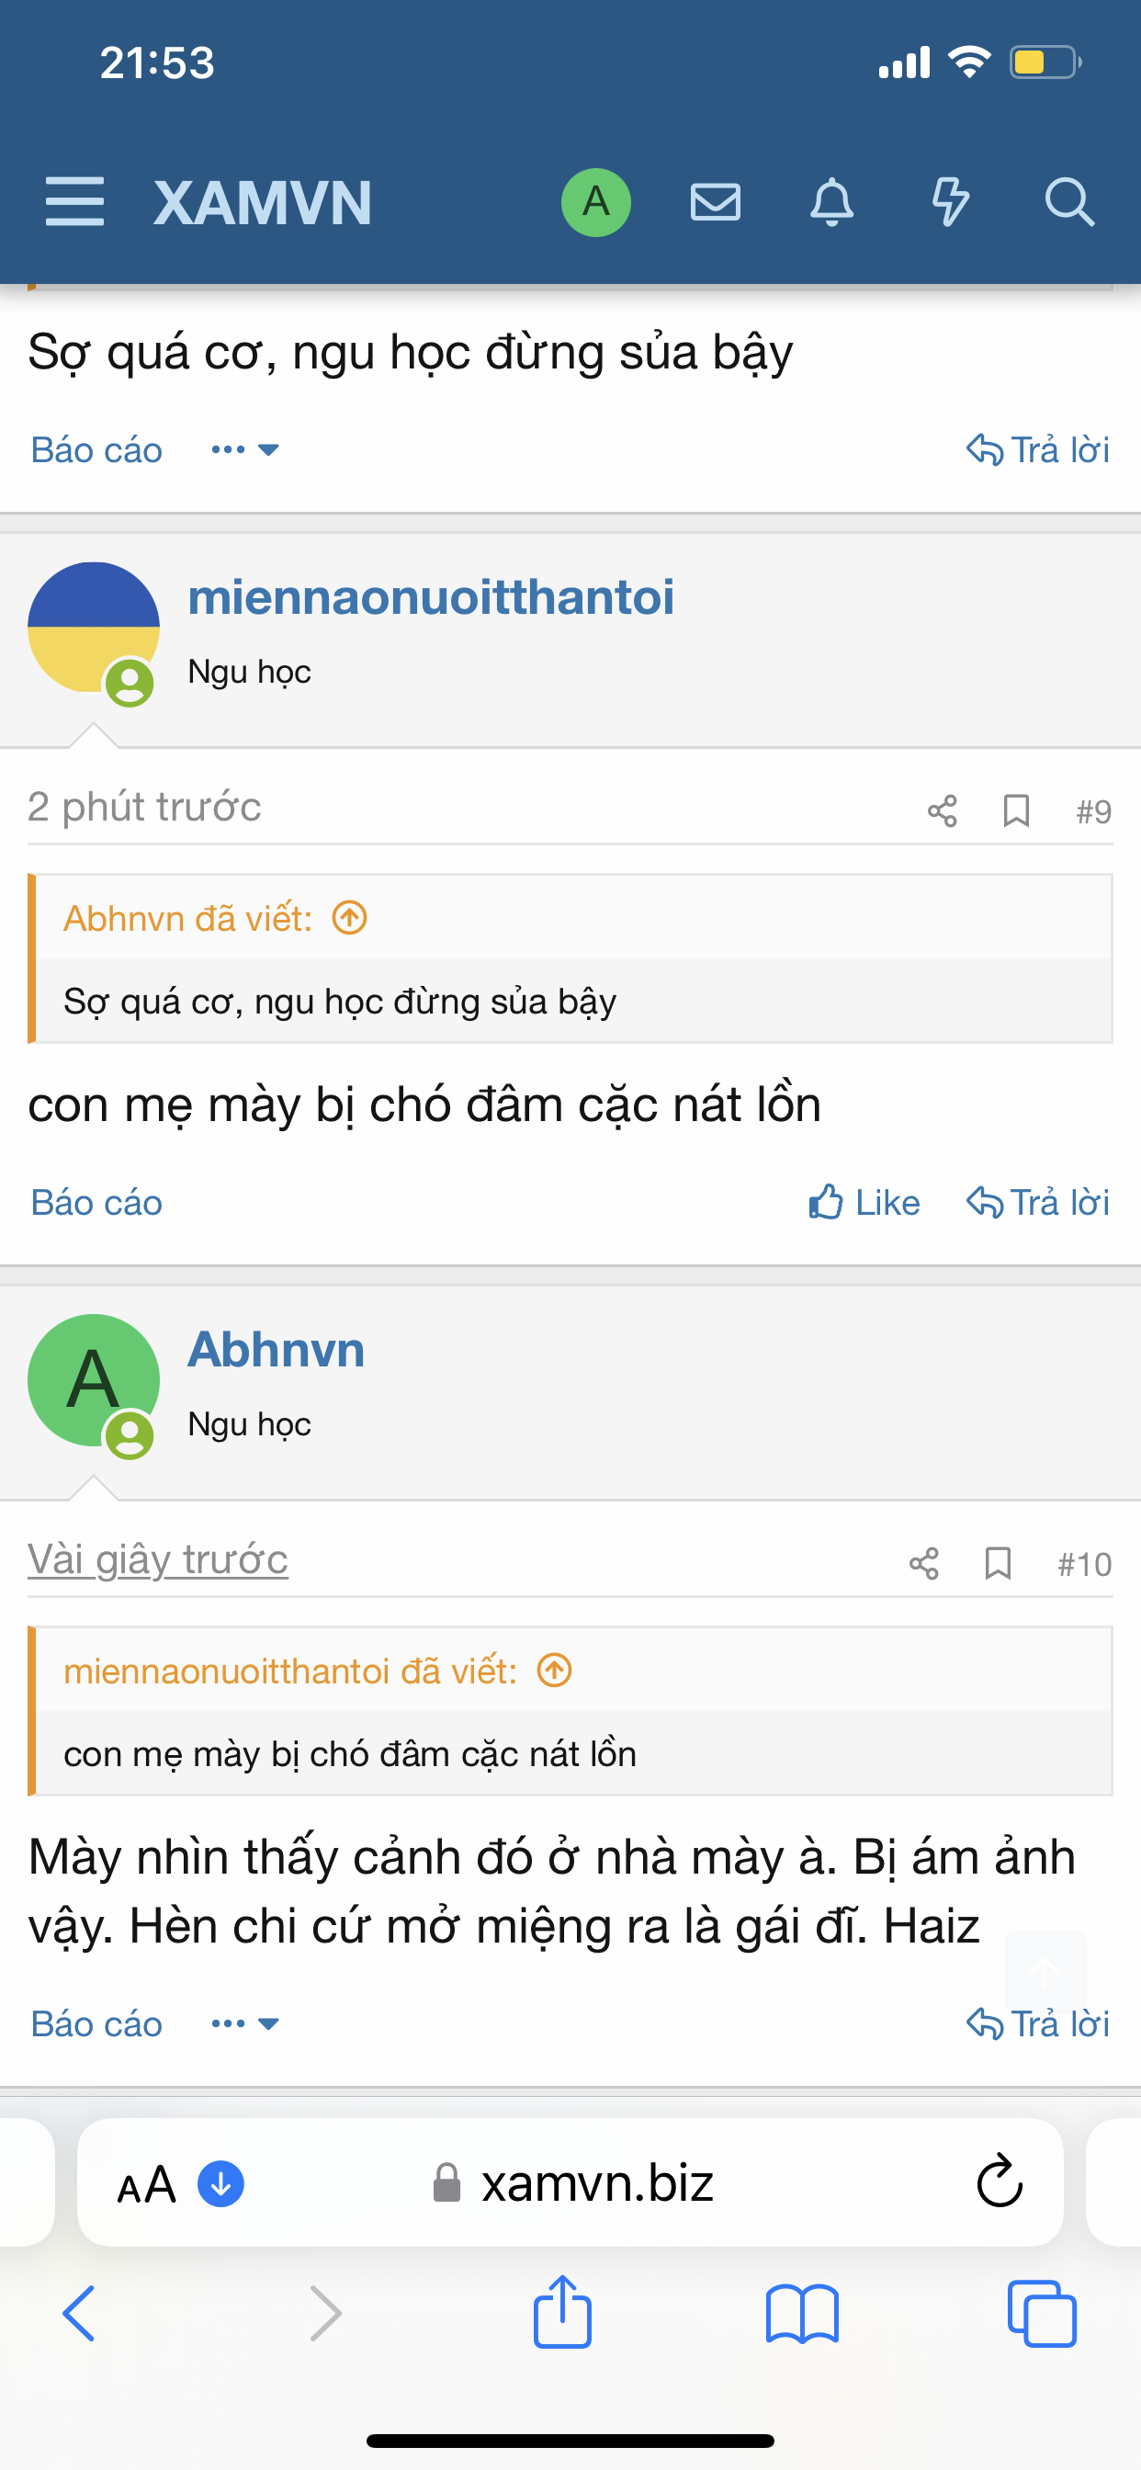Open the notifications bell
The image size is (1141, 2470).
(831, 201)
